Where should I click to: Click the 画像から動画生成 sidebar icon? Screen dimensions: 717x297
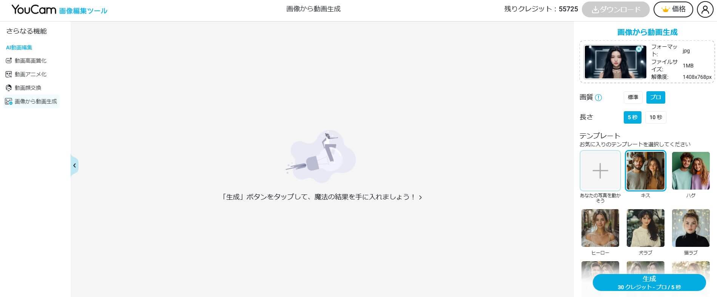(x=9, y=101)
